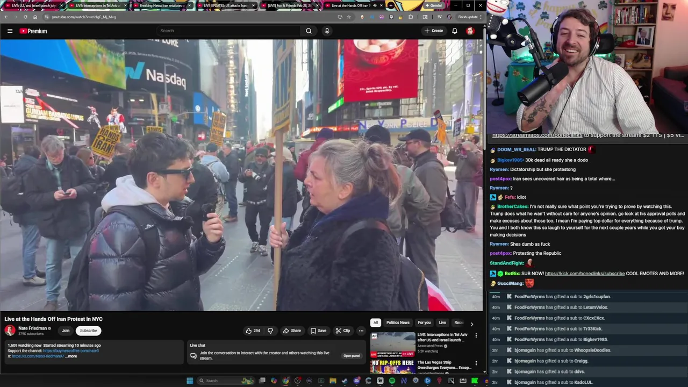
Task: Go to browser home page
Action: coord(35,17)
